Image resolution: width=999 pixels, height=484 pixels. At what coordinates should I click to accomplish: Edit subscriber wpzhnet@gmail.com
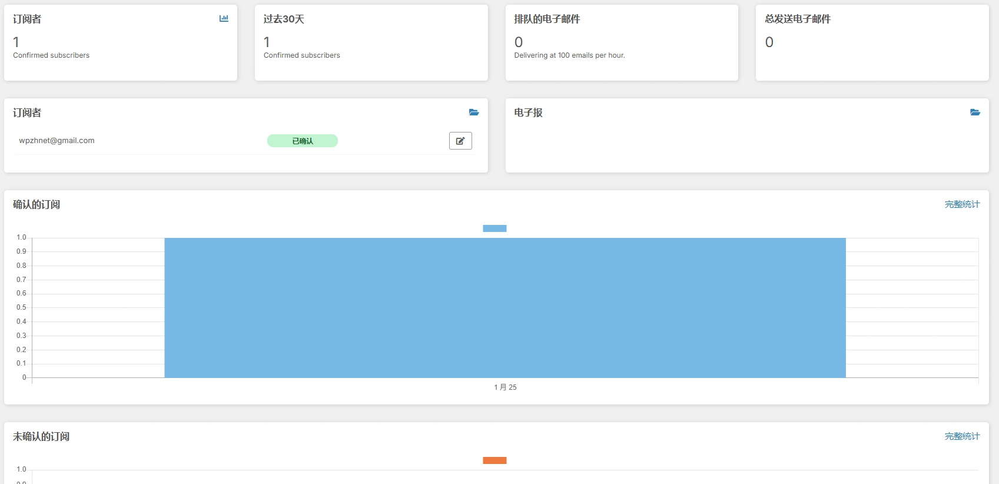click(460, 141)
